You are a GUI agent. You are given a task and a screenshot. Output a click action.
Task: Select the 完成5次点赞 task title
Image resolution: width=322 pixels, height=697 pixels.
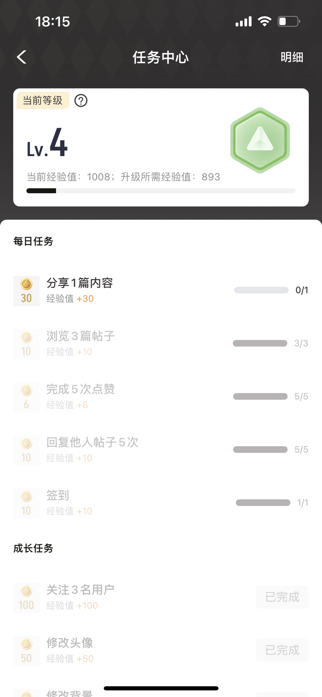coord(80,389)
